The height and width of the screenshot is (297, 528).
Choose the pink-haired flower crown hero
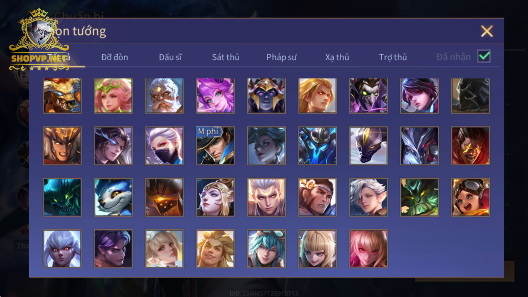pos(113,96)
